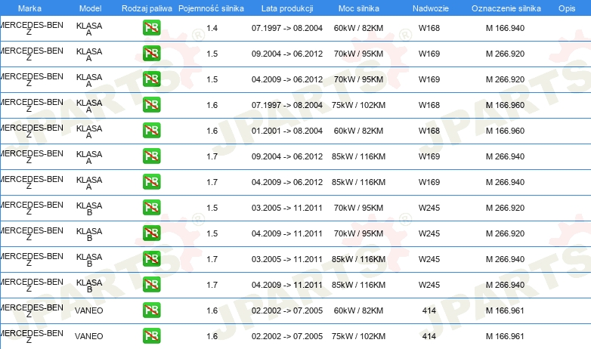
Task: Click the fuel icon in the M 166.940 row
Action: coord(151,28)
